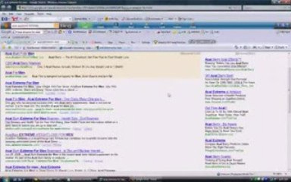Focus the browser search box beside address bar

(265, 8)
